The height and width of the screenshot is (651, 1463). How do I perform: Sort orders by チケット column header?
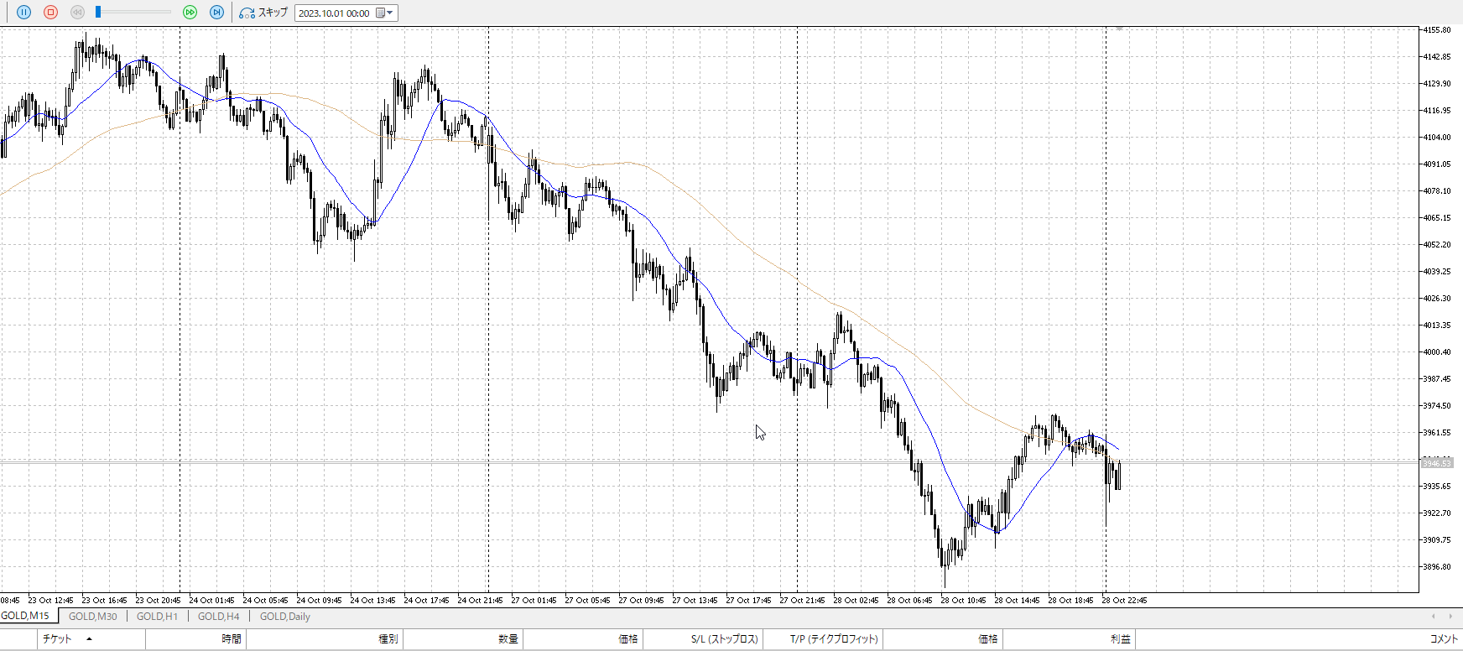[x=57, y=638]
